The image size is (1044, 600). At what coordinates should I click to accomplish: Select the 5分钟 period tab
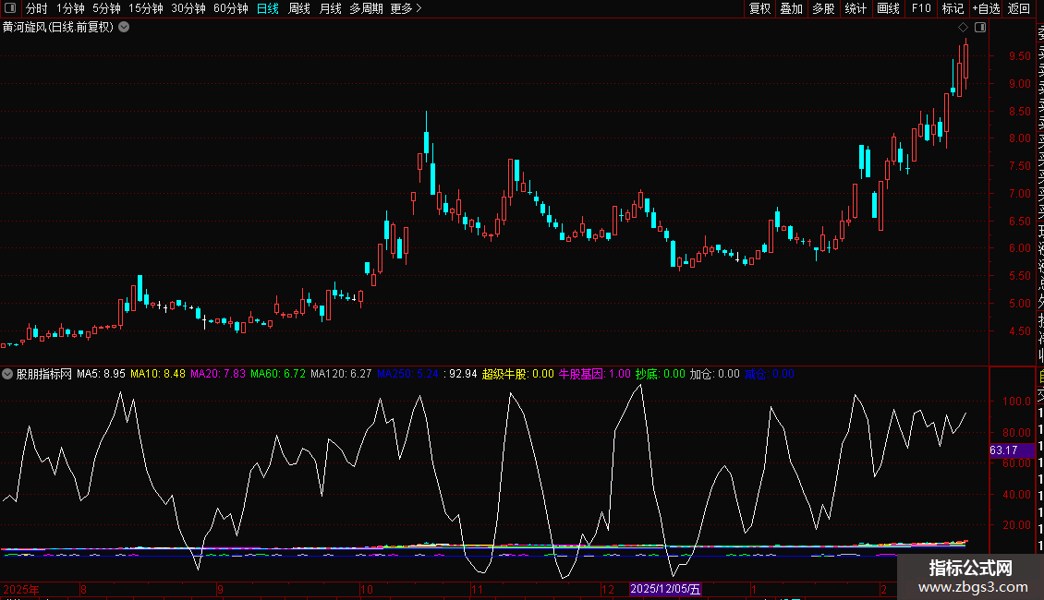(106, 8)
